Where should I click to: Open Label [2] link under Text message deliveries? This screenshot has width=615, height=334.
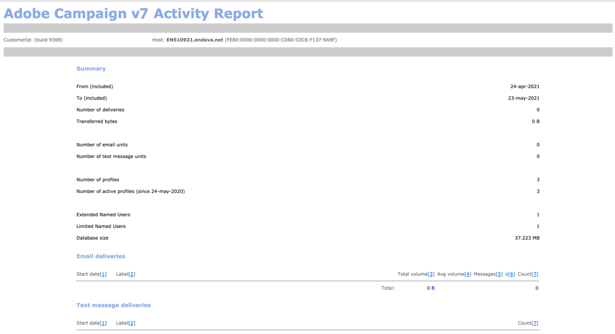pos(132,324)
